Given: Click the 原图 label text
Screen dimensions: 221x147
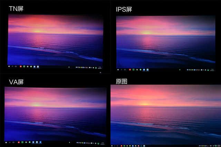Looking at the screenshot, I should 122,82.
